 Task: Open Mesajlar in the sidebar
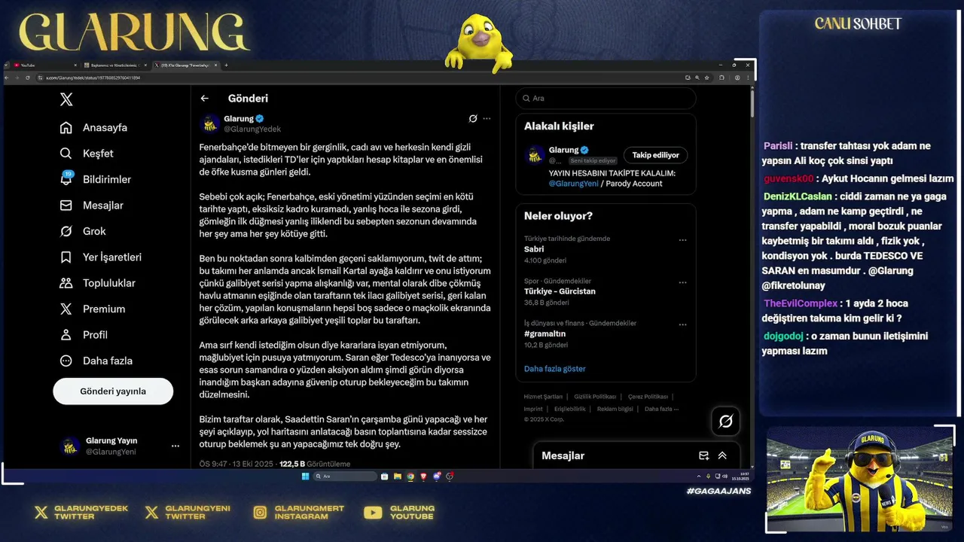coord(91,206)
